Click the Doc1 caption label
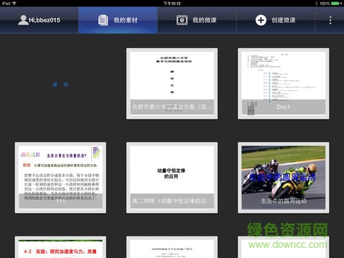 pos(283,107)
